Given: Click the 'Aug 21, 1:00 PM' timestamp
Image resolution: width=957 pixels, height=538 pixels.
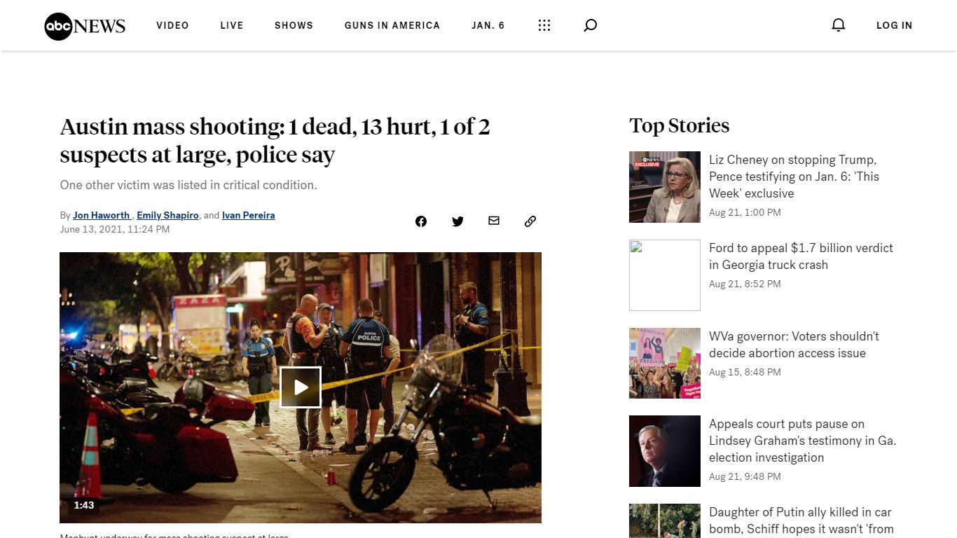Looking at the screenshot, I should coord(745,212).
